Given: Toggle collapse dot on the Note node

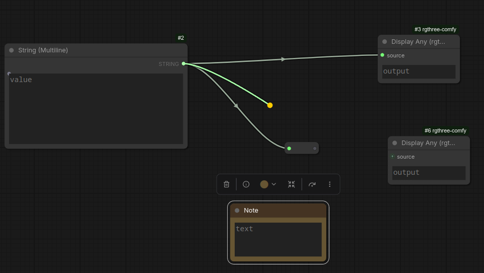Looking at the screenshot, I should [237, 211].
